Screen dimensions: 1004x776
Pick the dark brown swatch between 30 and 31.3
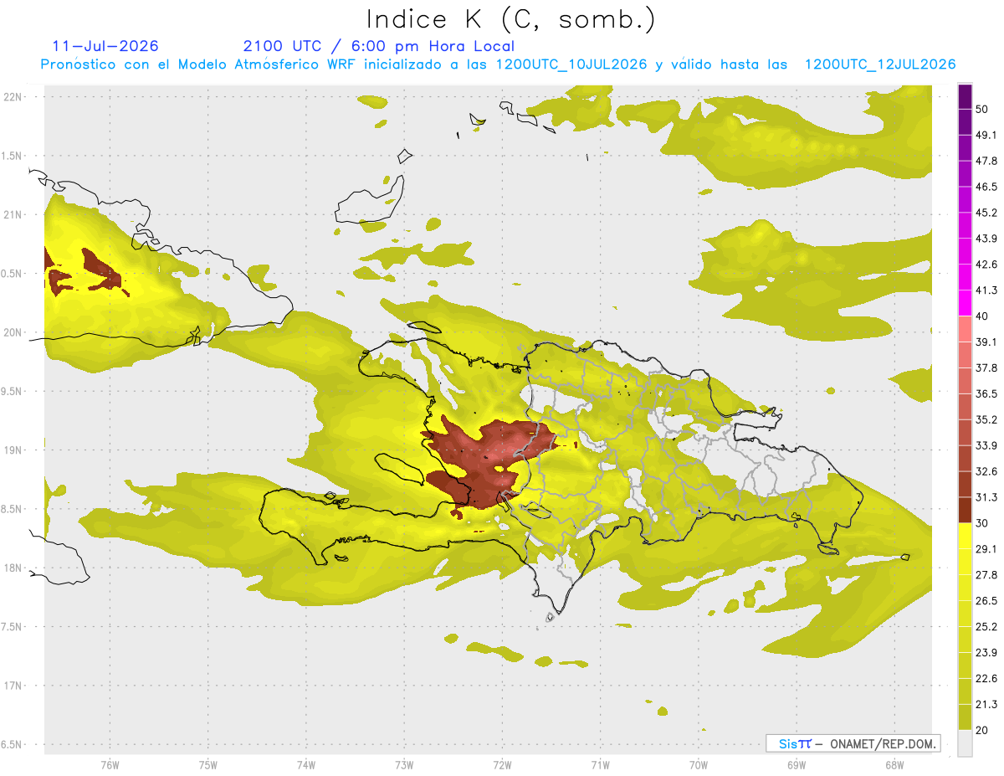(965, 510)
